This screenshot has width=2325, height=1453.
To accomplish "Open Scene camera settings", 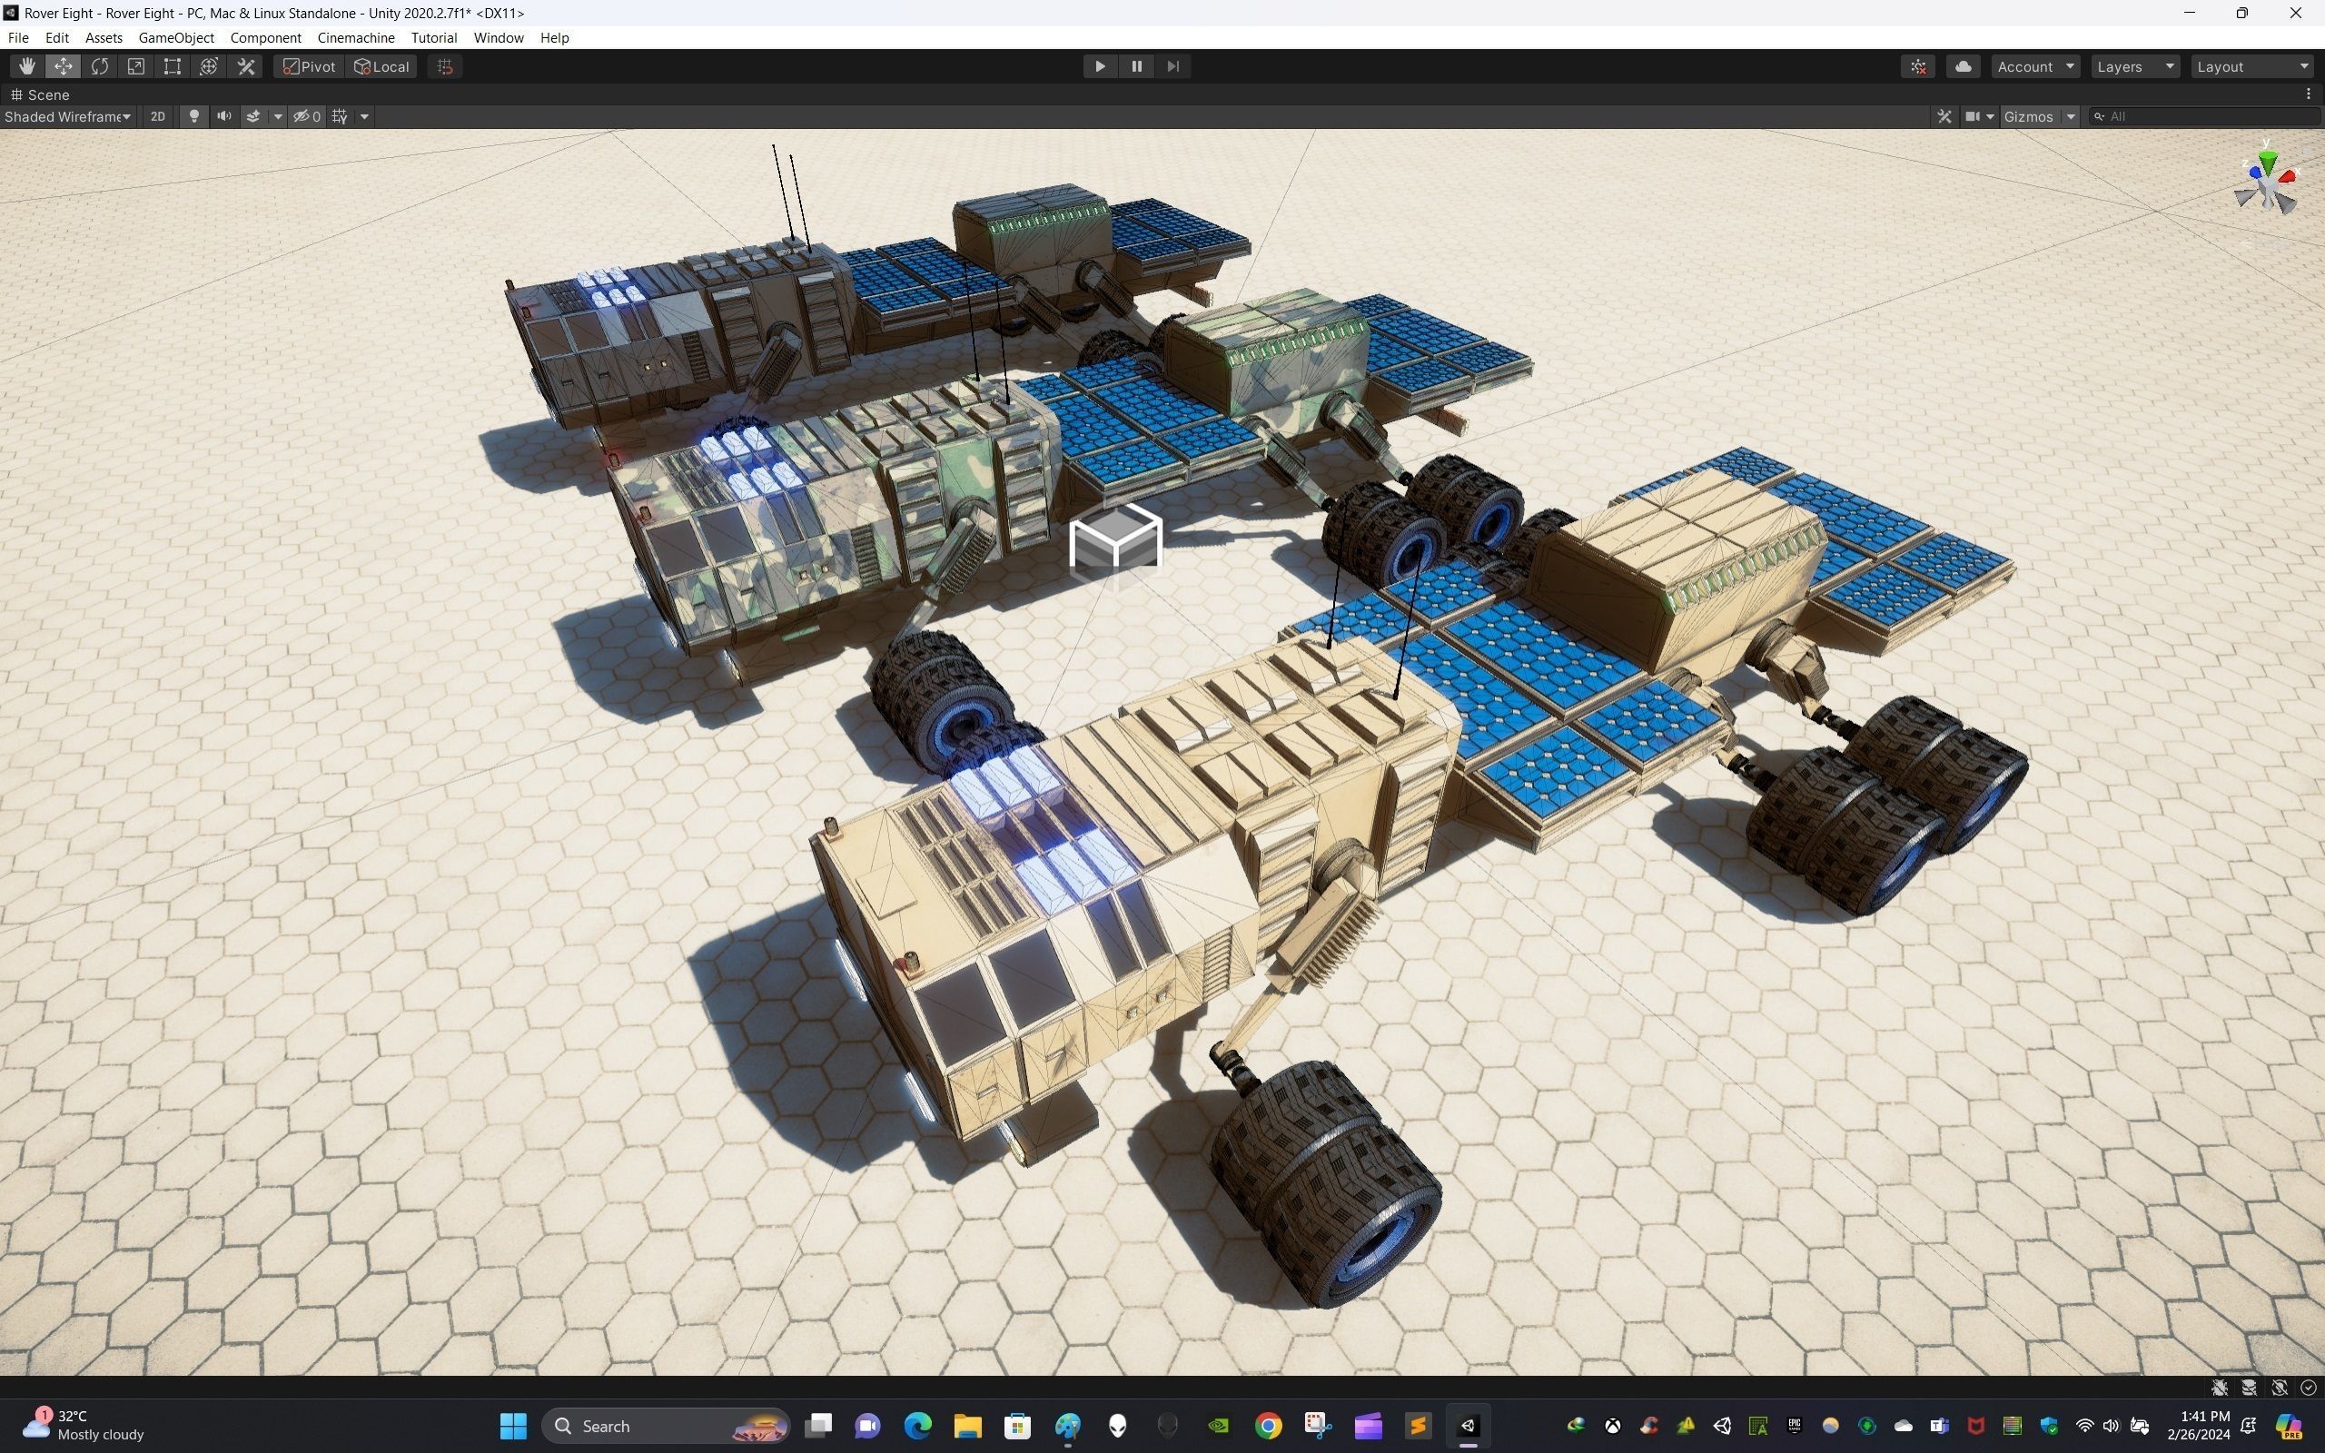I will [1973, 116].
